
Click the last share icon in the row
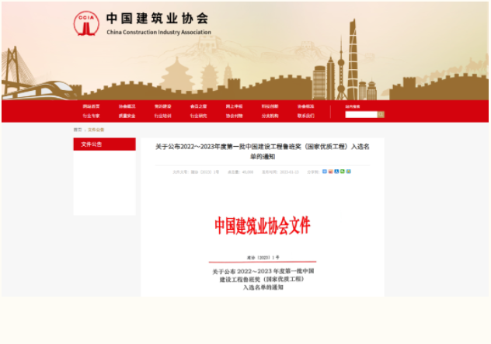tap(349, 172)
